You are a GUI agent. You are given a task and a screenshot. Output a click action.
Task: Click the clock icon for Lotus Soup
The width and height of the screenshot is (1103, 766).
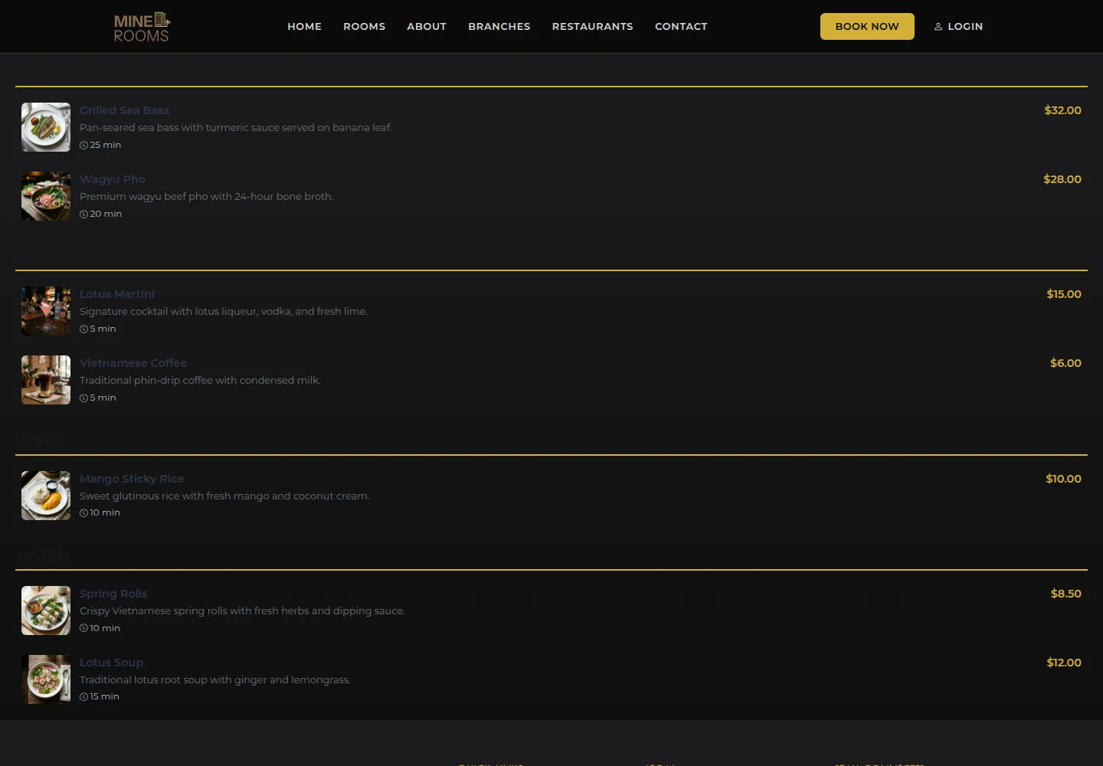click(x=84, y=697)
